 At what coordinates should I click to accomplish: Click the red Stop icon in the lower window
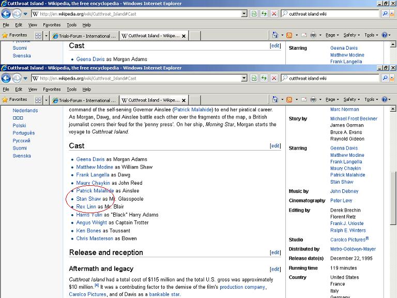click(x=274, y=78)
